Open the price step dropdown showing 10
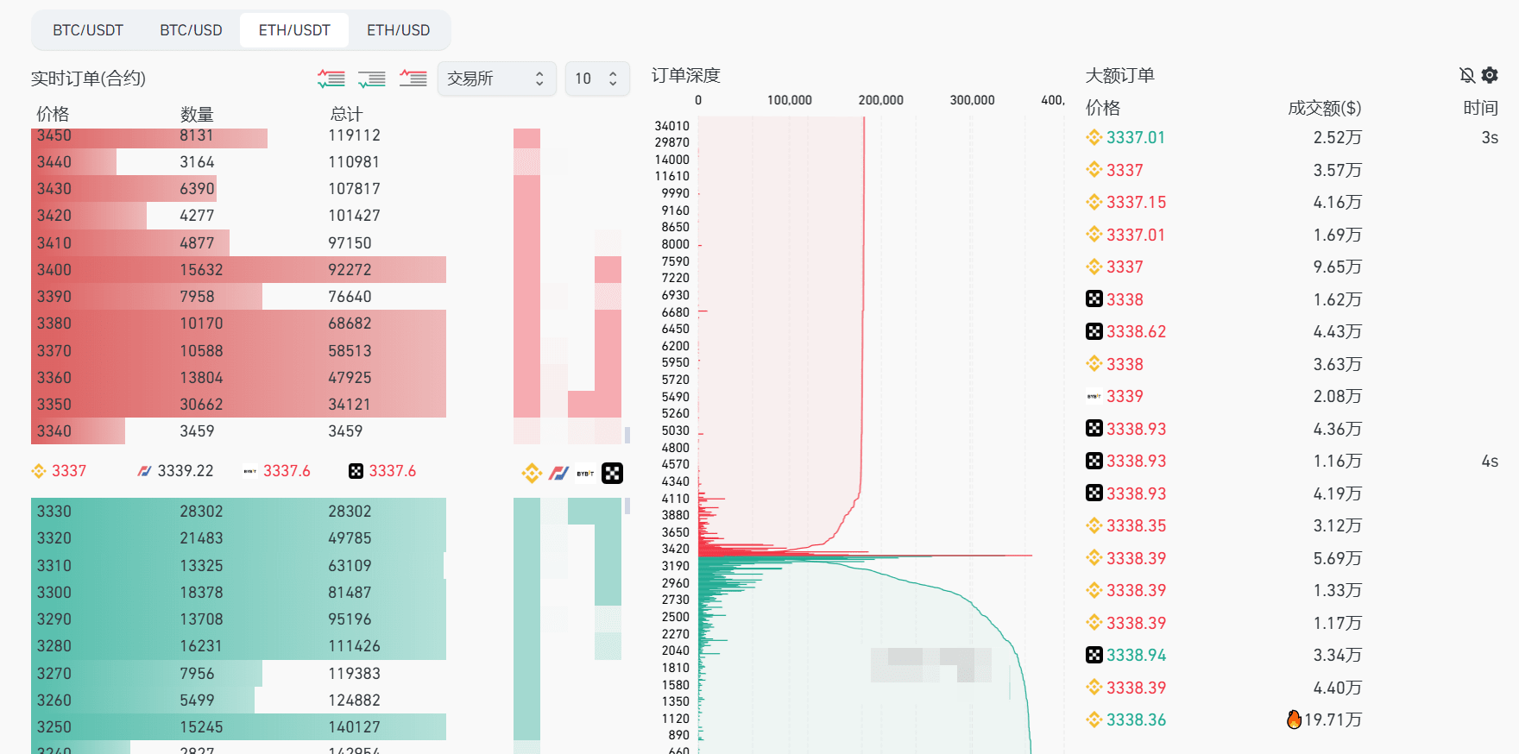Viewport: 1519px width, 754px height. click(x=597, y=79)
